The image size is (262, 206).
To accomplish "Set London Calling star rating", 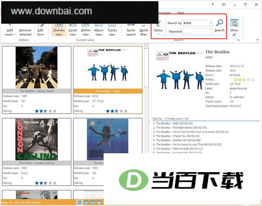I will [x=45, y=183].
